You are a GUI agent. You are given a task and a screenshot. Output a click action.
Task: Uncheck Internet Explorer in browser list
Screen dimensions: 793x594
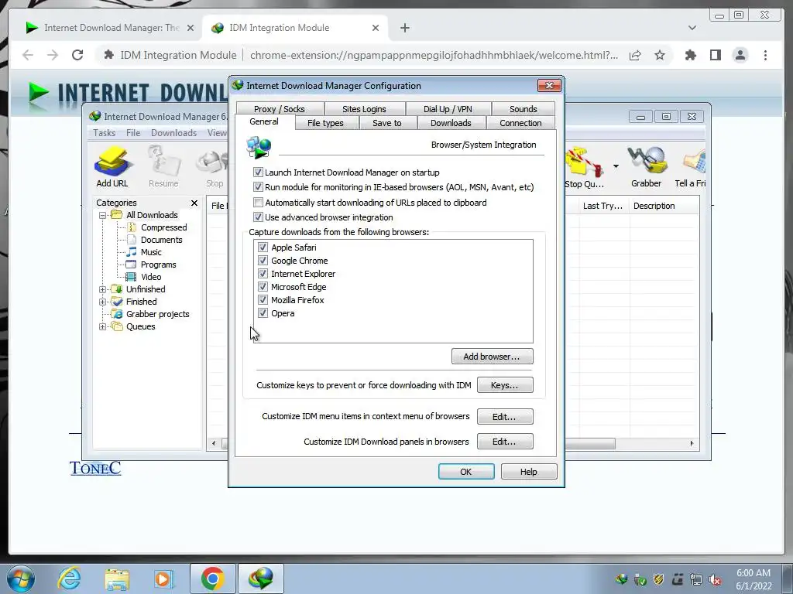click(x=263, y=273)
